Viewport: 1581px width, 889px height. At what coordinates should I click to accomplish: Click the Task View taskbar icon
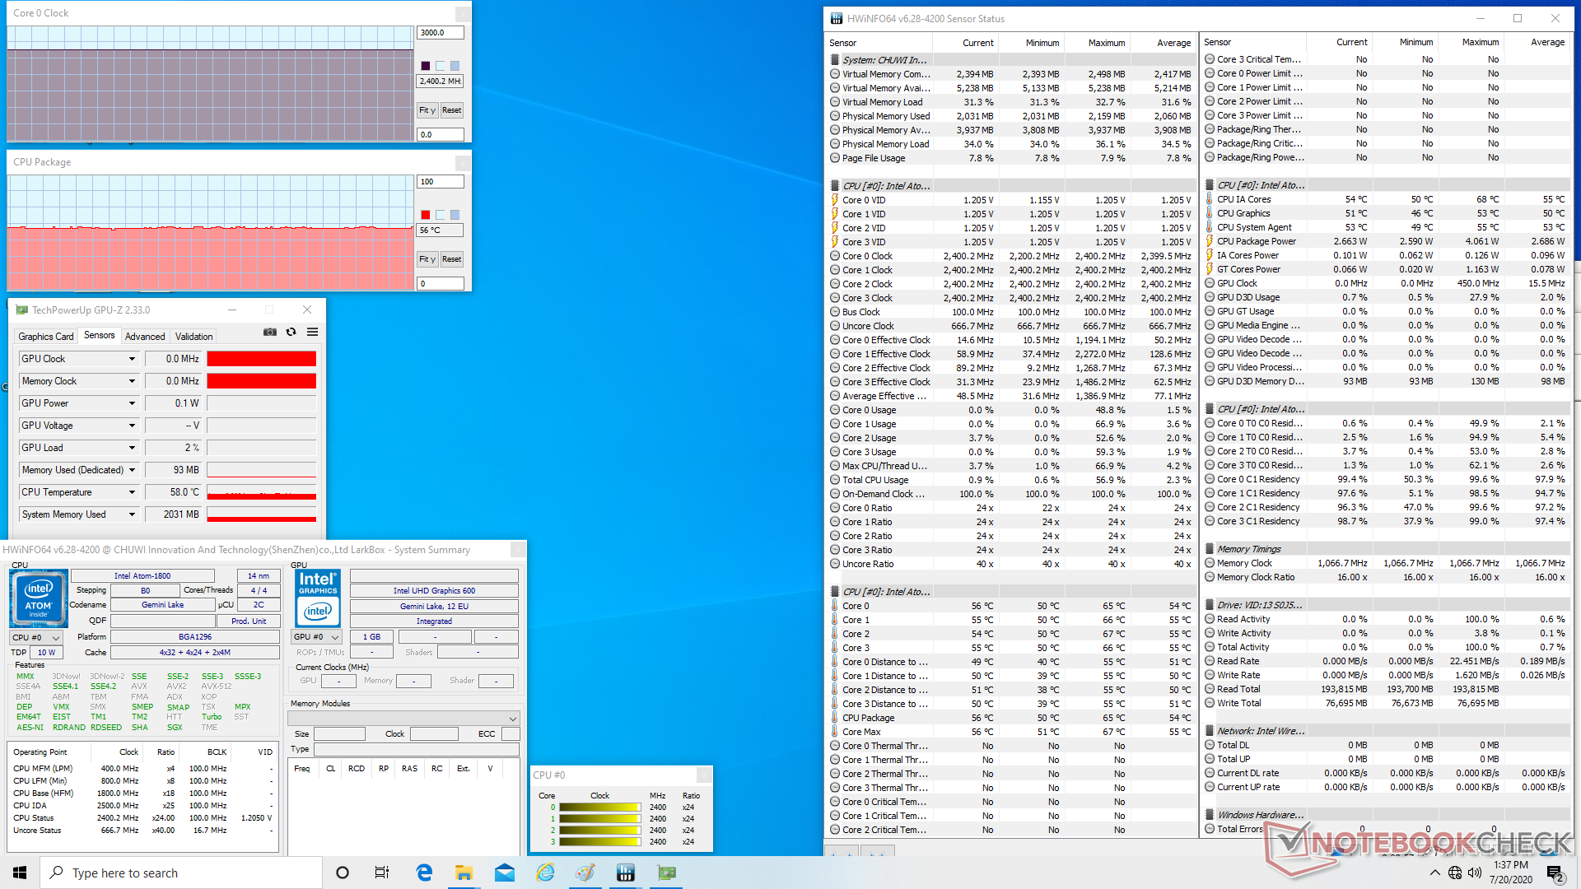382,873
